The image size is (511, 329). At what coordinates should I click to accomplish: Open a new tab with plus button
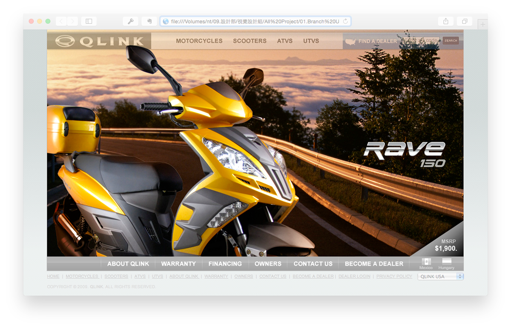482,25
